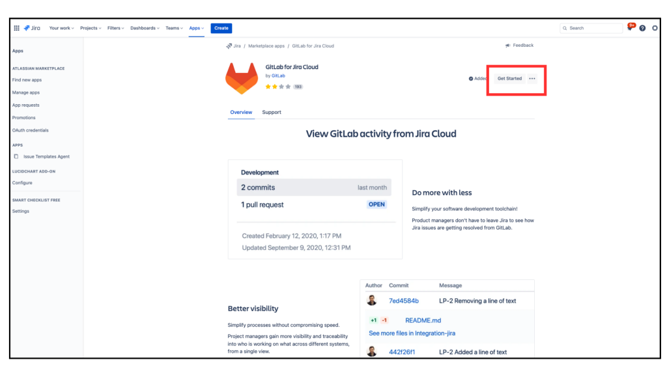
Task: Click the Feedback link
Action: click(x=523, y=46)
